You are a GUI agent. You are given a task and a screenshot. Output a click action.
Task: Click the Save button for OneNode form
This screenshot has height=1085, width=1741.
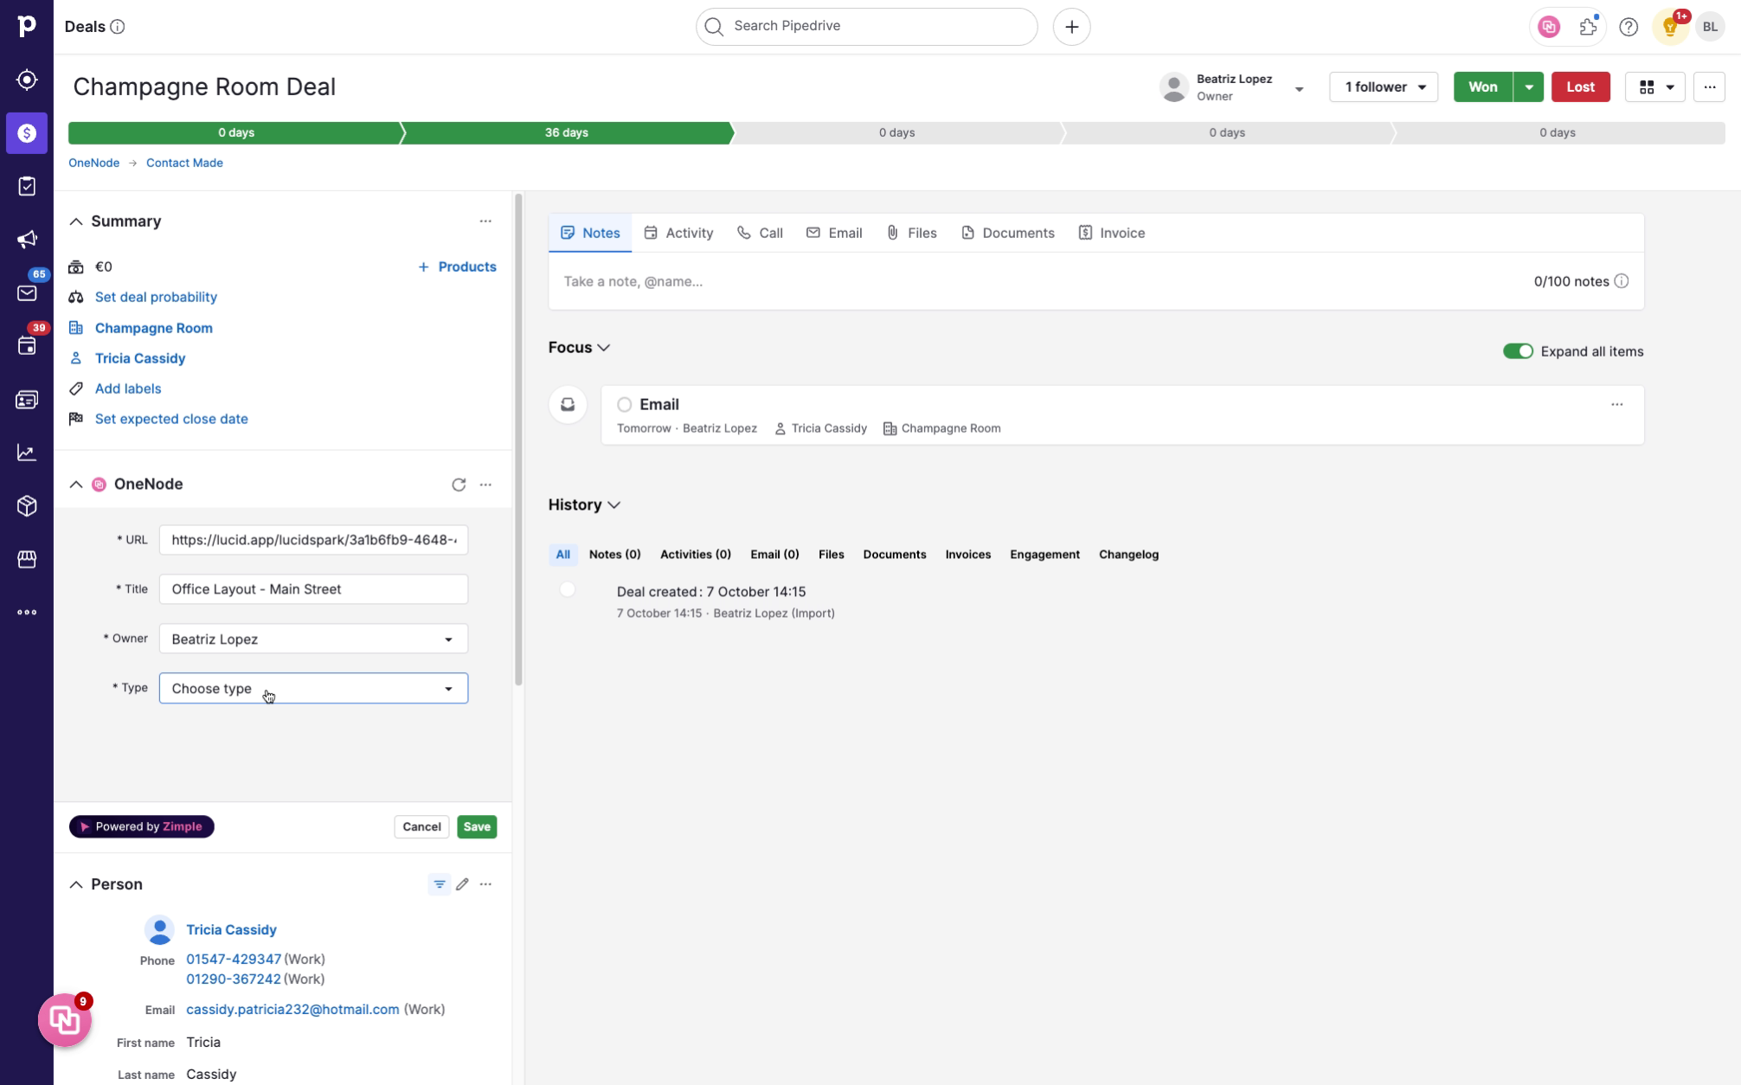(478, 826)
